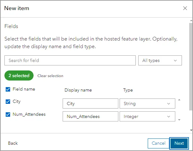Toggle the Field name select-all checkbox
Screen dimensions: 193x151
[x=8, y=89]
